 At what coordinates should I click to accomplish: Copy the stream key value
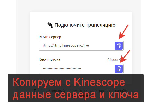click(x=119, y=69)
